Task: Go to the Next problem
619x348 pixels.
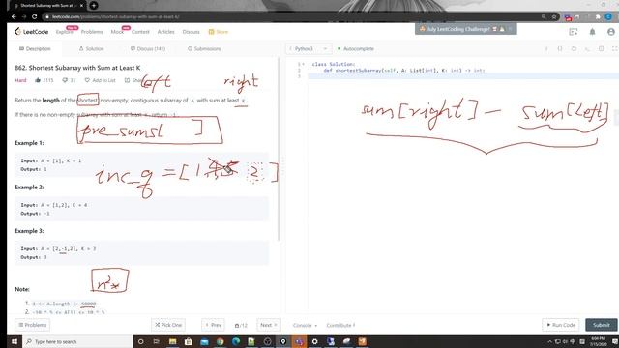Action: 269,325
